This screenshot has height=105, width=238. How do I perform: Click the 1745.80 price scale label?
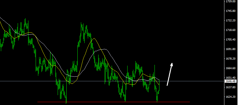click(230, 11)
